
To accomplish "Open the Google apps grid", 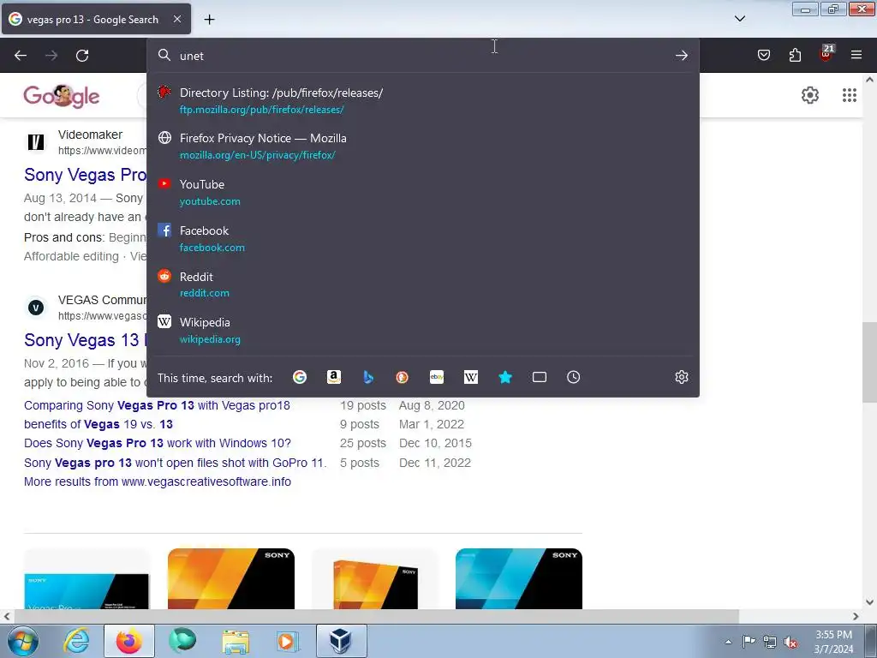I will (x=849, y=95).
